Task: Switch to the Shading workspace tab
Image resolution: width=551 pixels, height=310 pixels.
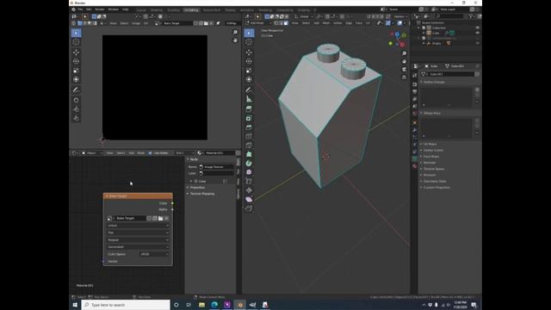Action: (x=230, y=10)
